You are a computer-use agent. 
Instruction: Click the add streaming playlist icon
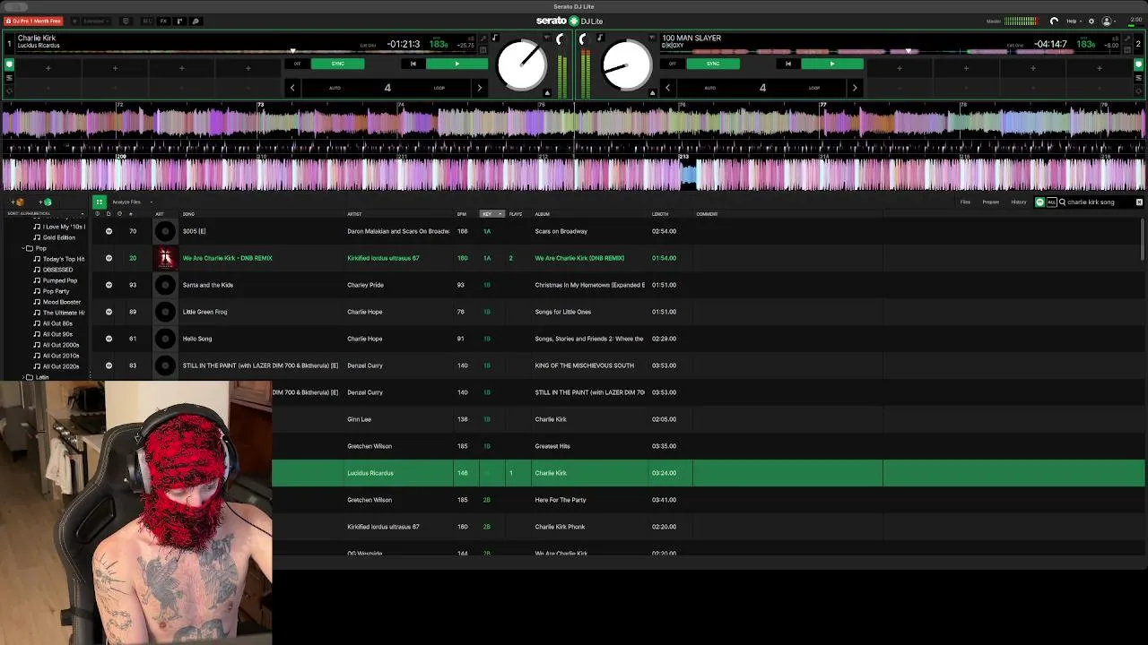tap(46, 202)
